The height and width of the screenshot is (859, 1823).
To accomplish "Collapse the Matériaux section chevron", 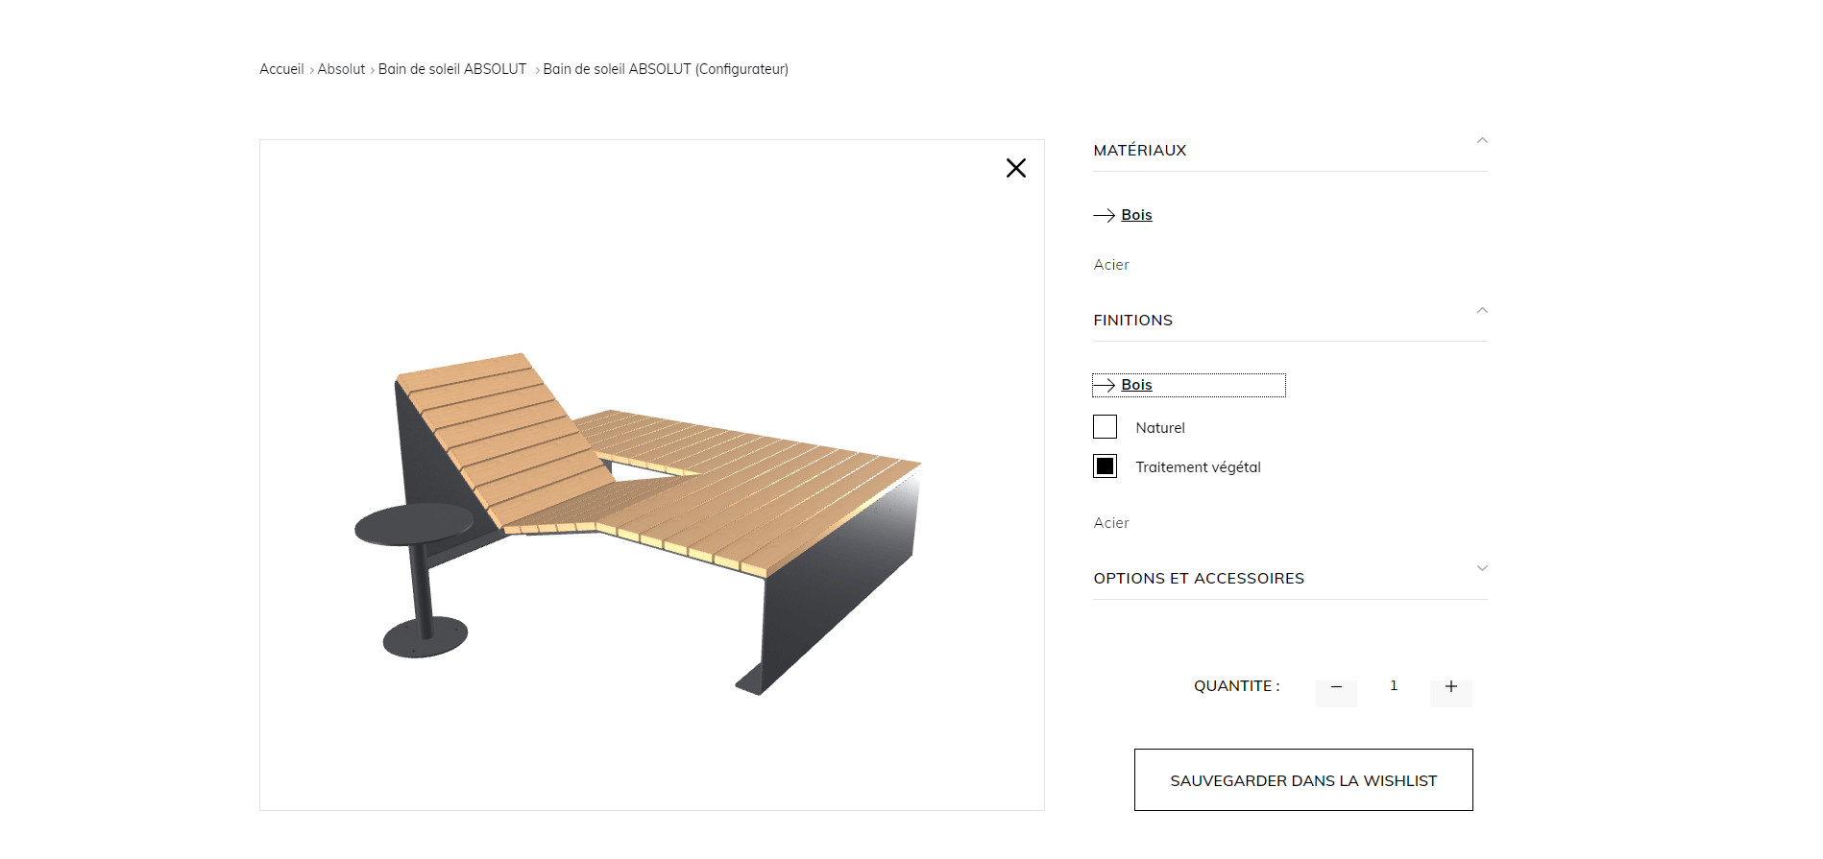I will [1481, 141].
